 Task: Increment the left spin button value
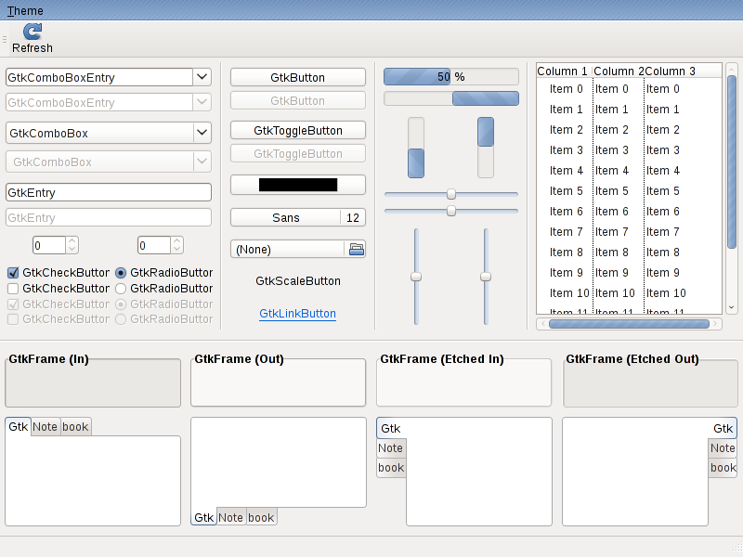tap(72, 240)
